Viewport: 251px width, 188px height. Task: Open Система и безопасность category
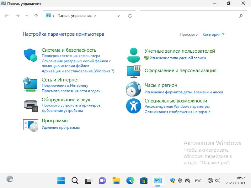coord(69,50)
